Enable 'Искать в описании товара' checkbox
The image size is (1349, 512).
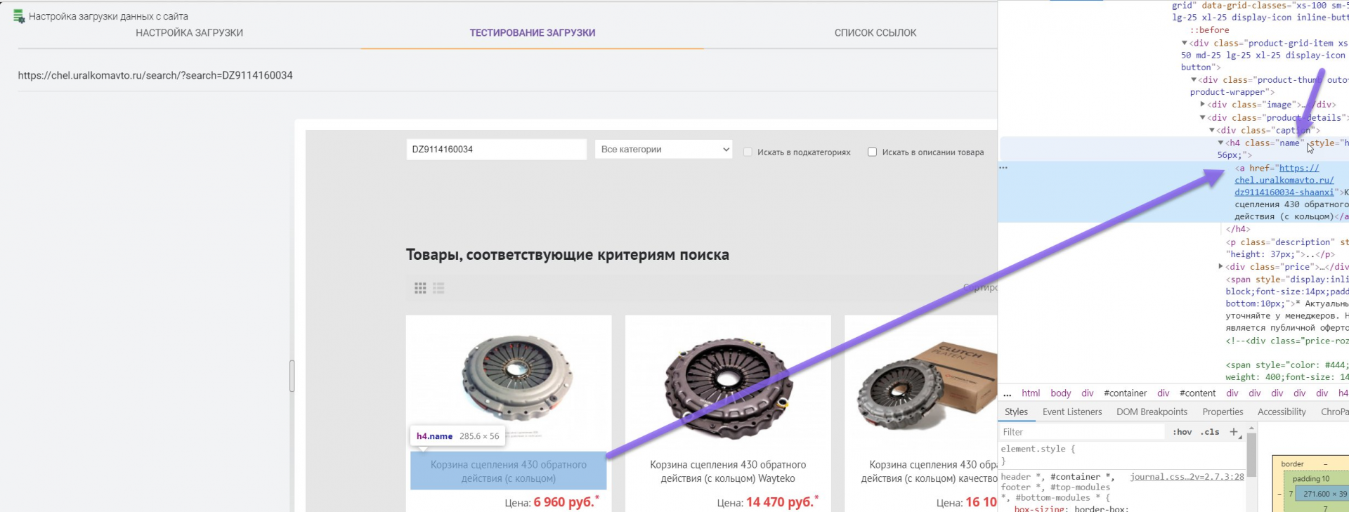point(872,152)
